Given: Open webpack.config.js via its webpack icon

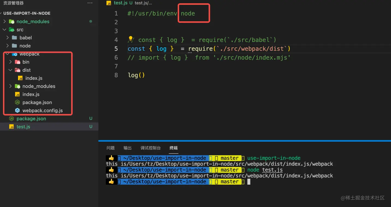Looking at the screenshot, I should (17, 110).
